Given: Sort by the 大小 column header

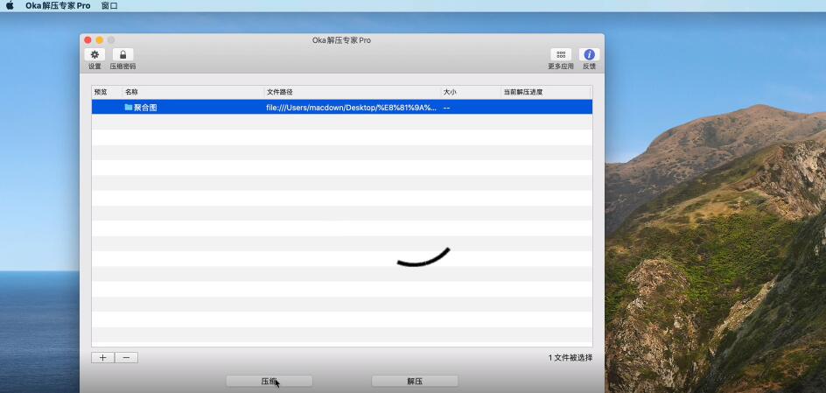Looking at the screenshot, I should point(471,92).
